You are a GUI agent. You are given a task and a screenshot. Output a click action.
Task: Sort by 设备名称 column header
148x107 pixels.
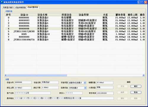tap(42, 15)
